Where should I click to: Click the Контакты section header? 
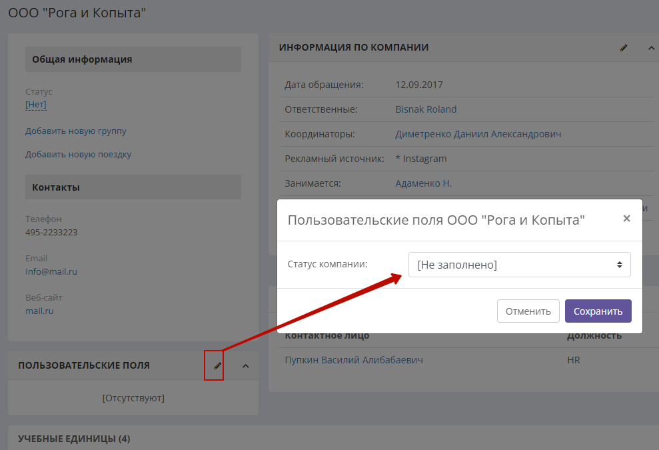click(x=133, y=187)
